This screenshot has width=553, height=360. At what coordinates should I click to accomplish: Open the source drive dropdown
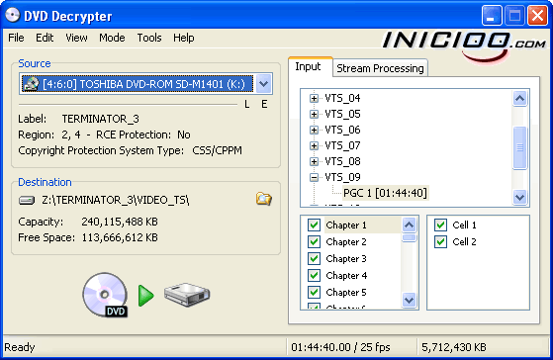[x=264, y=84]
